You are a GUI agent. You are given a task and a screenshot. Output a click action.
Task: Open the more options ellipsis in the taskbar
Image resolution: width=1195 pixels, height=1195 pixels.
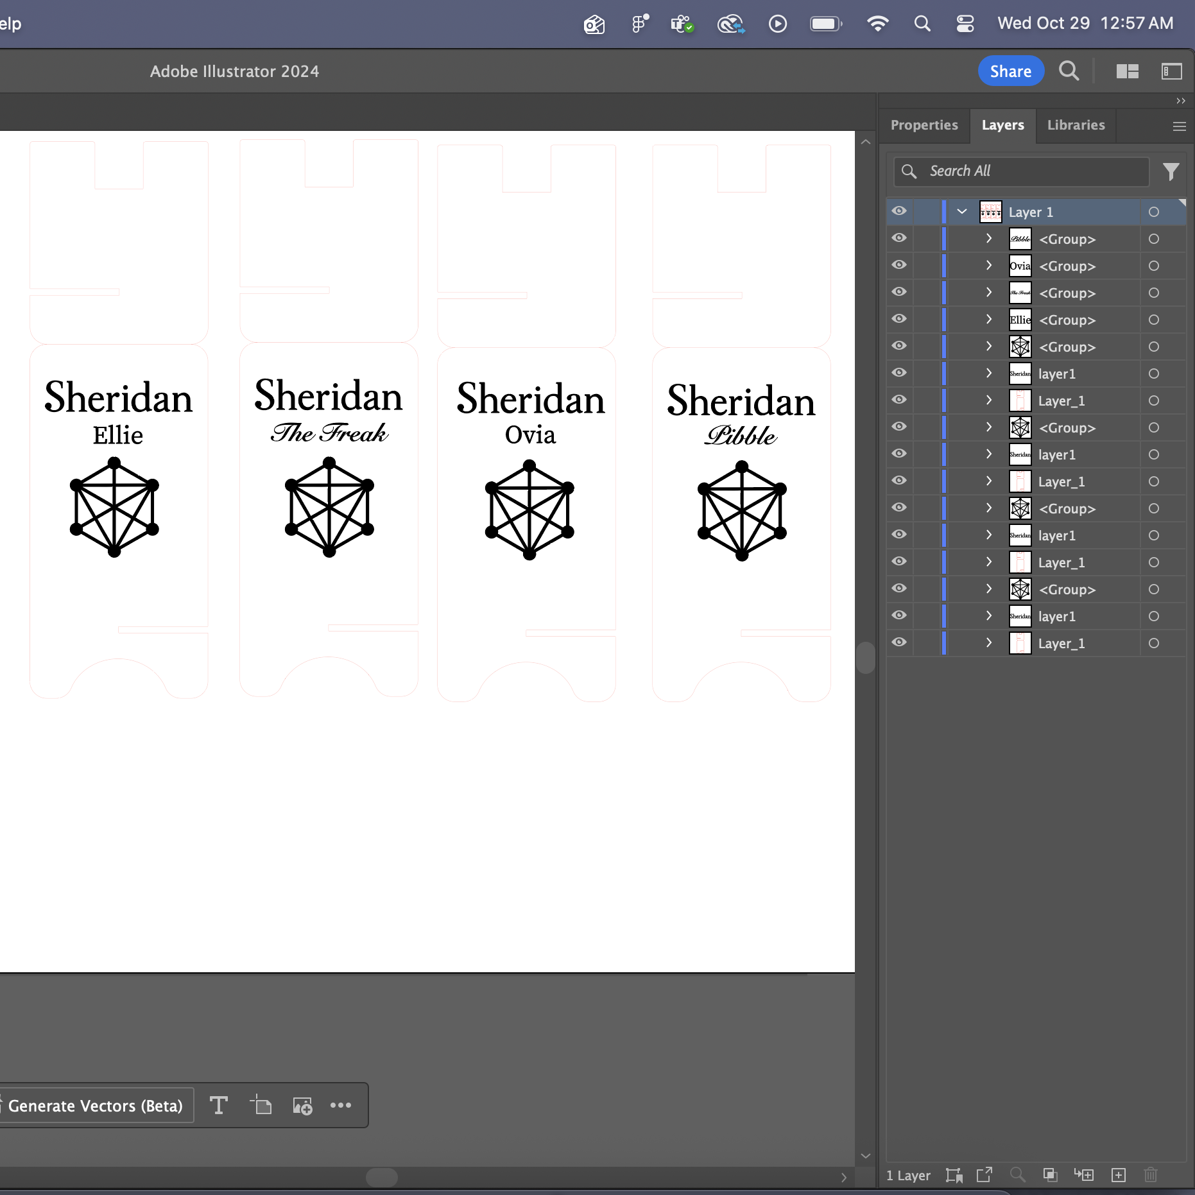pos(341,1105)
